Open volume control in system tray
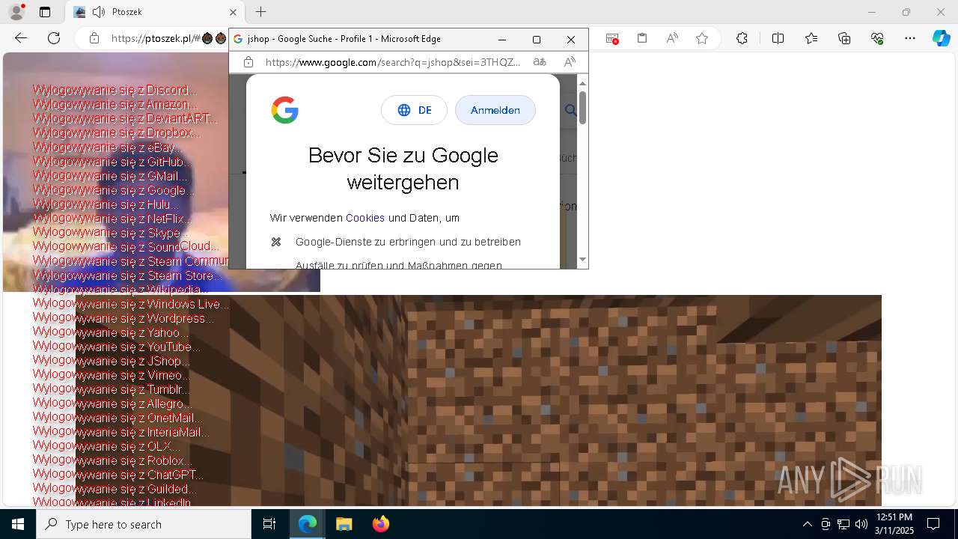 coord(861,524)
